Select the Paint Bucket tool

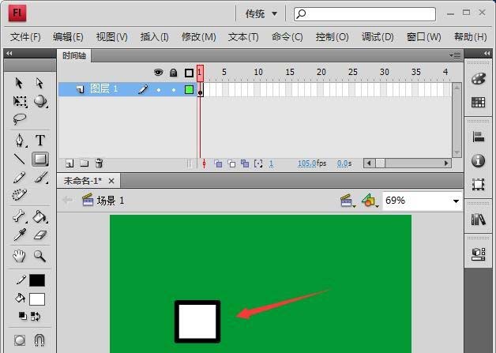pos(40,216)
